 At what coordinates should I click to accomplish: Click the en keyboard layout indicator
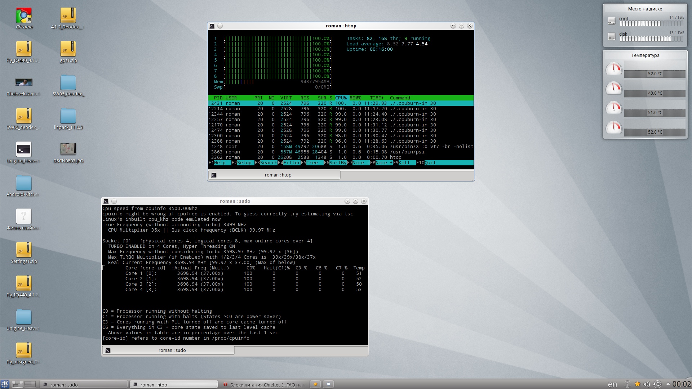click(612, 384)
